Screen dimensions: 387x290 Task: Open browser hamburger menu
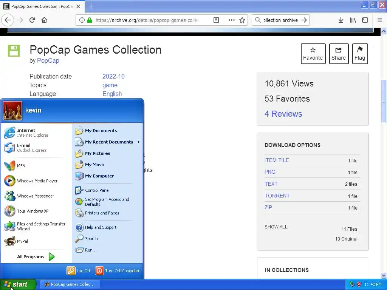(380, 20)
